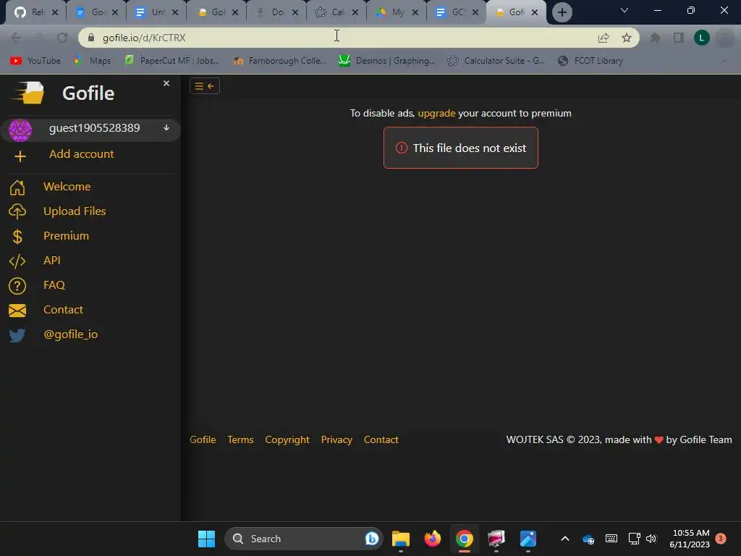Click the OneDrive cloud tray icon
The height and width of the screenshot is (556, 741).
pyautogui.click(x=588, y=539)
